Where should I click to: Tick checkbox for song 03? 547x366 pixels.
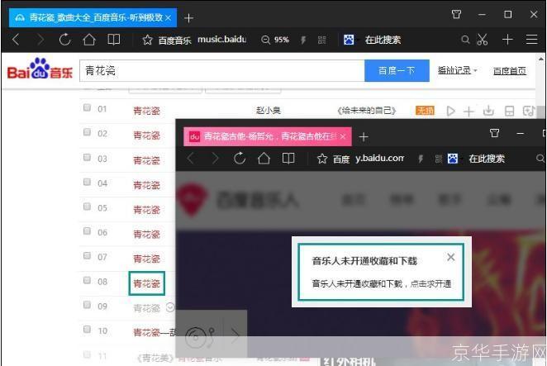click(x=87, y=157)
